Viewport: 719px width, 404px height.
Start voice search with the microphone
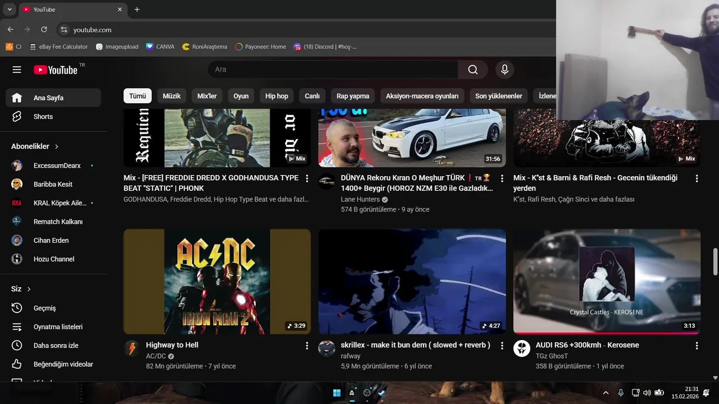[504, 70]
